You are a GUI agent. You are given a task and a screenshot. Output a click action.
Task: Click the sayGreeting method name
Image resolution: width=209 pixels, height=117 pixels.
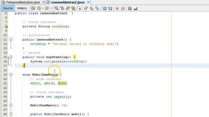click(57, 57)
